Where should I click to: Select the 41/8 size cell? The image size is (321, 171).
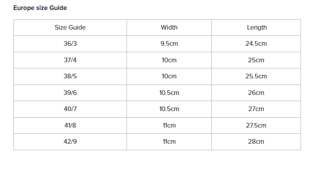70,126
